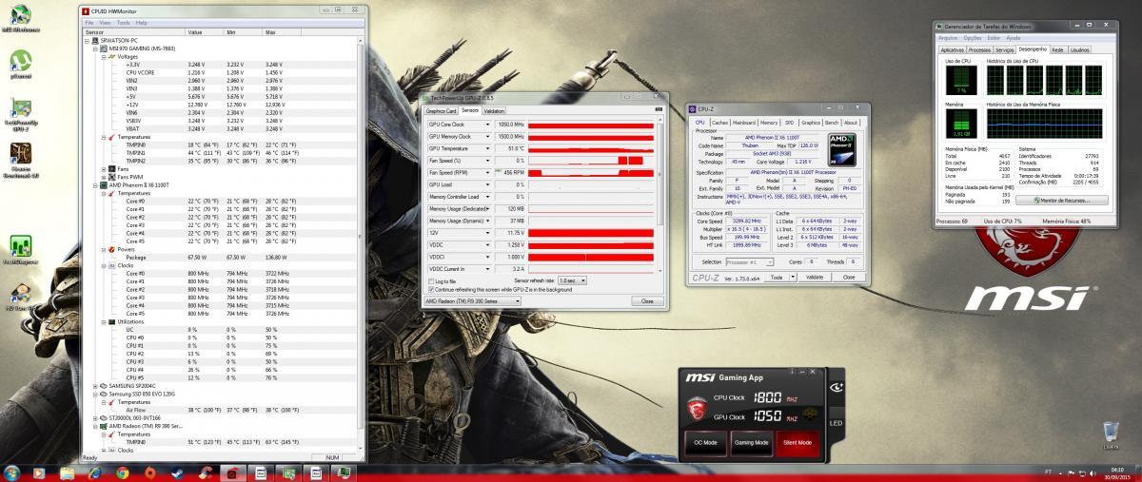1142x482 pixels.
Task: Click the action center flag tray icon
Action: click(x=1073, y=472)
